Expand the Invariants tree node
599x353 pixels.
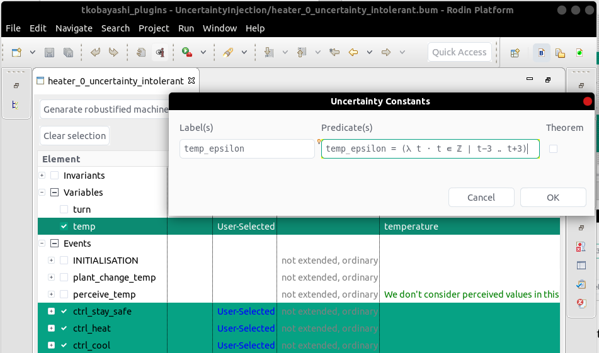coord(42,176)
